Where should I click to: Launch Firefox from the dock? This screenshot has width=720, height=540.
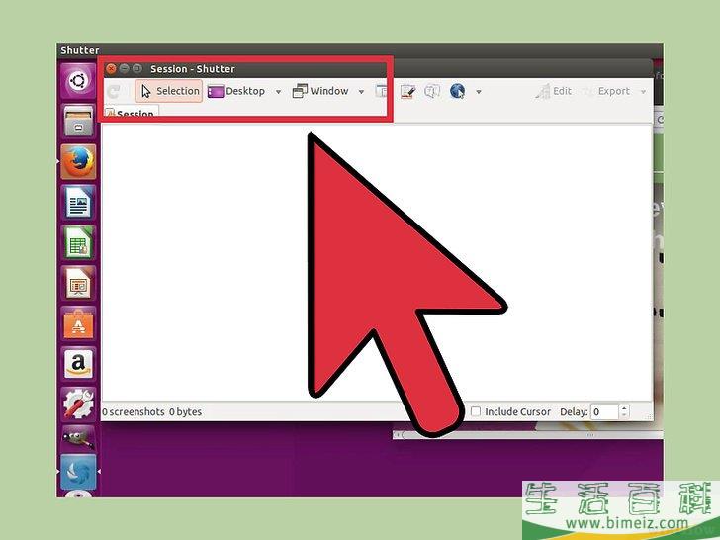click(78, 161)
